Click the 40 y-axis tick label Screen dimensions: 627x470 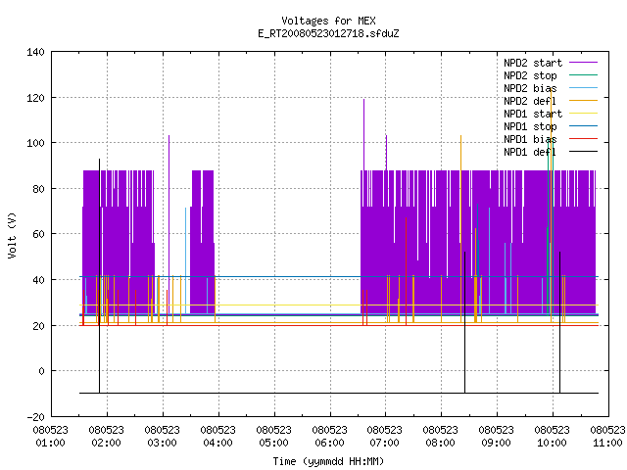38,280
